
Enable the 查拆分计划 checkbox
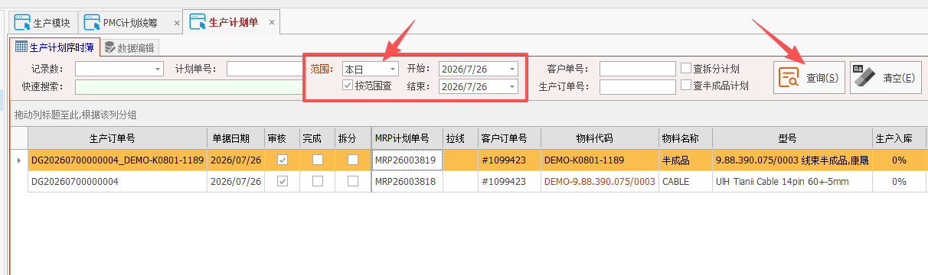coord(686,68)
